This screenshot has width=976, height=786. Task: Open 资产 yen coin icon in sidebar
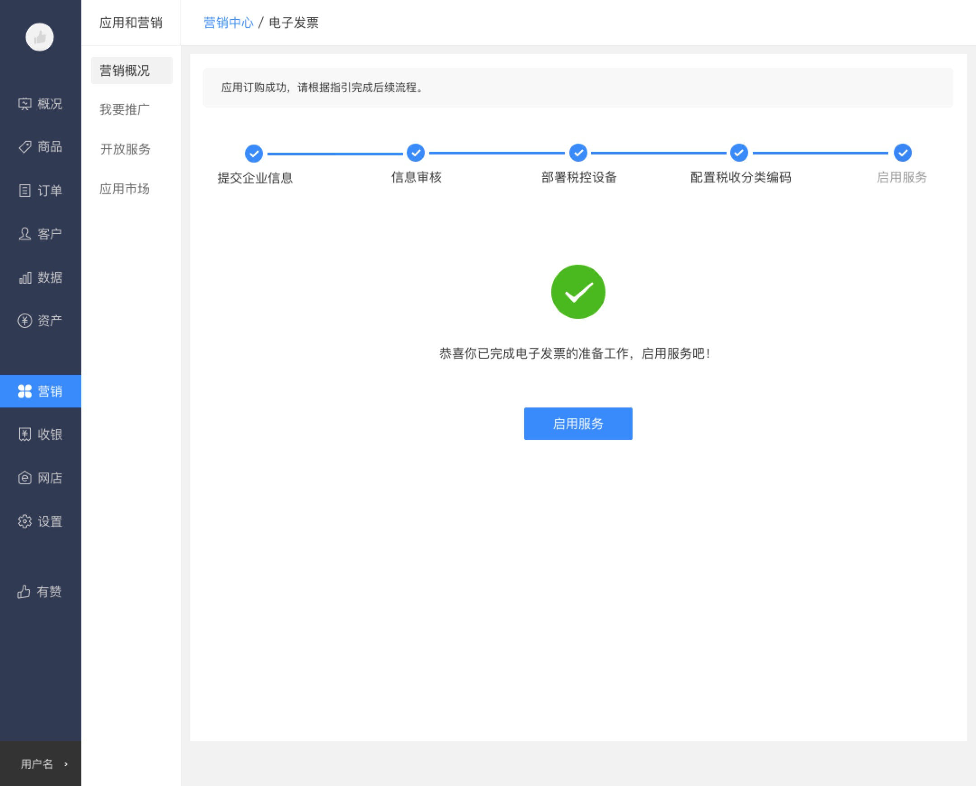tap(24, 321)
